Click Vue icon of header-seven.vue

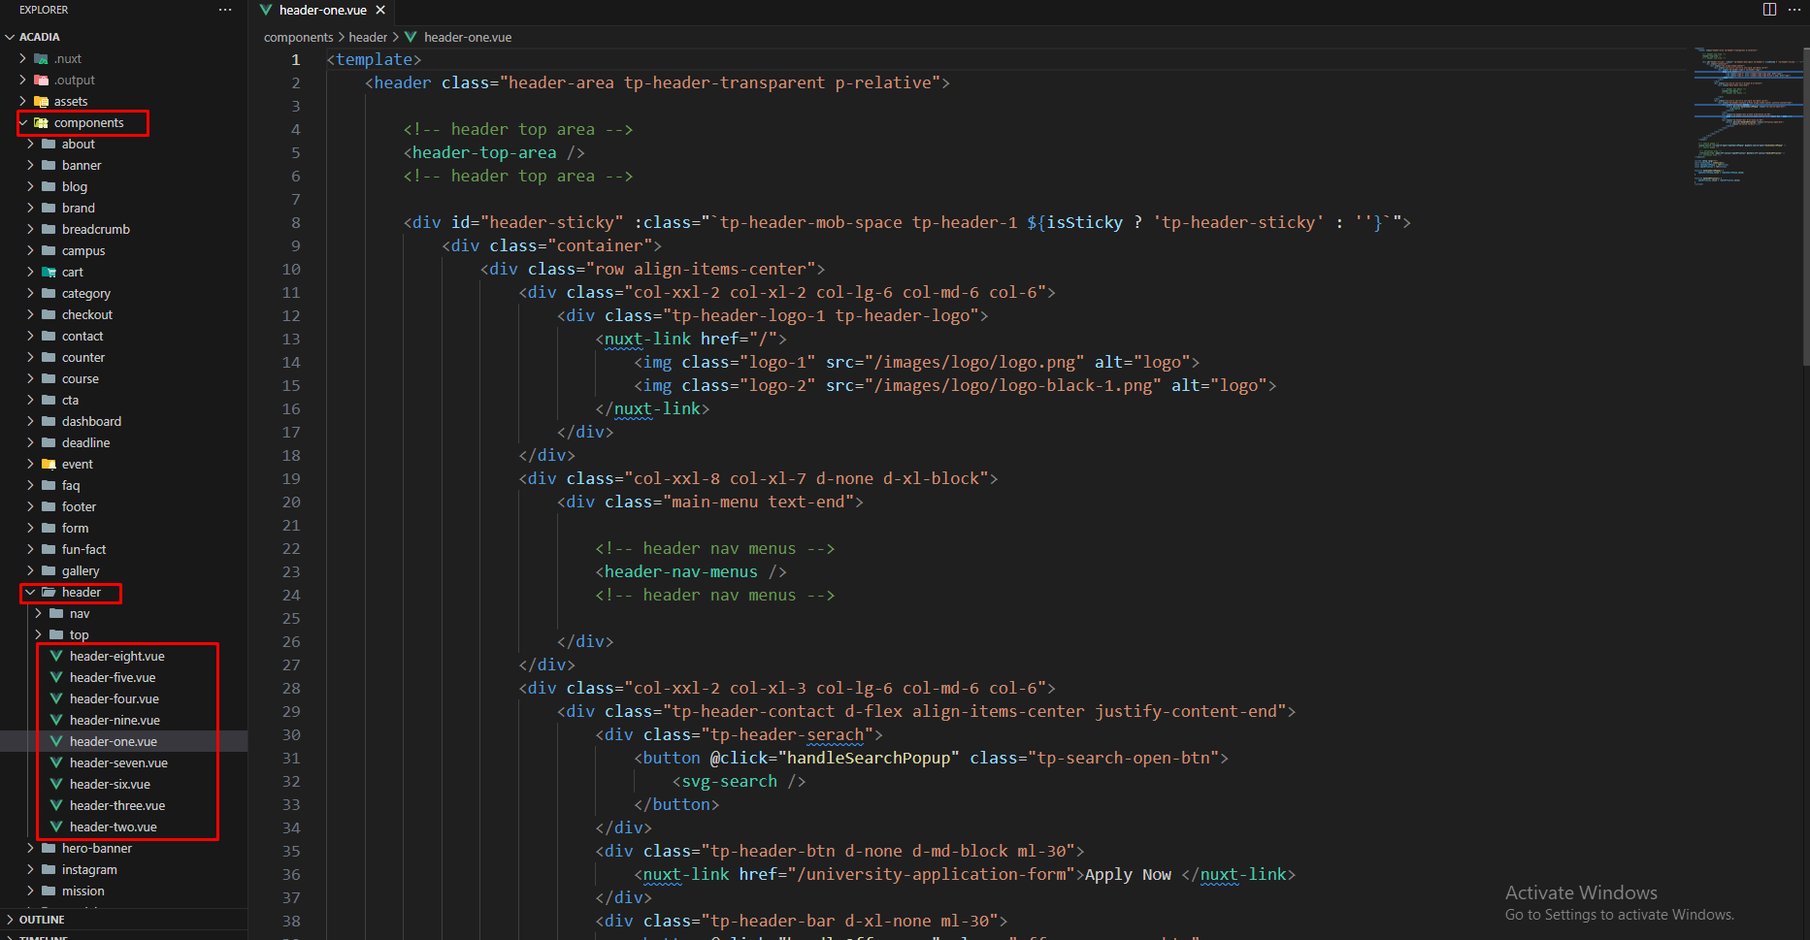pos(56,762)
